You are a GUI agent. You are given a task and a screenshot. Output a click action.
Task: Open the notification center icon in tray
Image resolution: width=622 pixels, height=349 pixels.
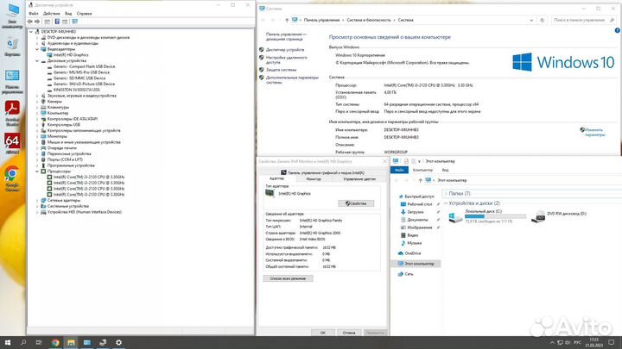[612, 342]
